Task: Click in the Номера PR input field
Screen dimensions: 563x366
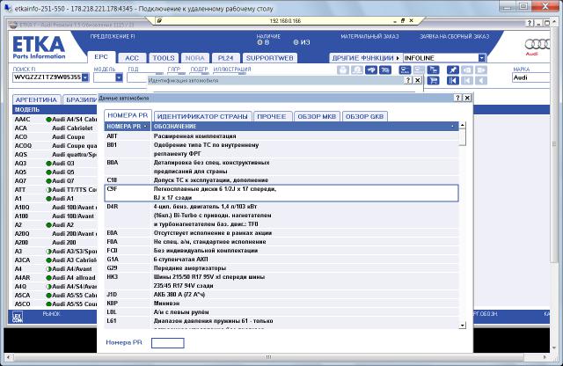Action: coord(168,343)
